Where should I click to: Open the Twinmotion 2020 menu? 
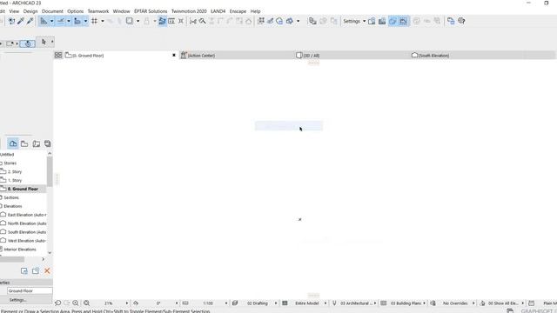[189, 11]
